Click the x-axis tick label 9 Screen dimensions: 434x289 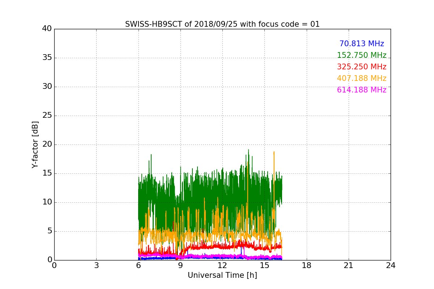(180, 266)
